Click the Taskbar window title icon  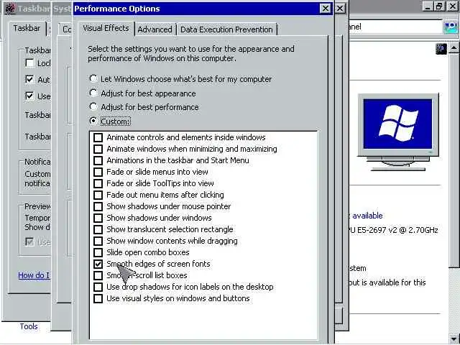pyautogui.click(x=9, y=8)
